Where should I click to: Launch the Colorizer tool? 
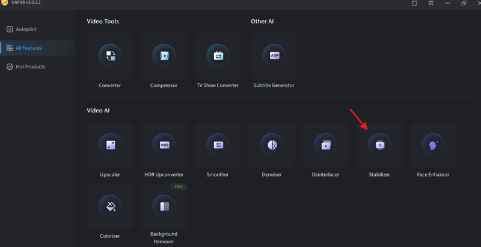(110, 207)
